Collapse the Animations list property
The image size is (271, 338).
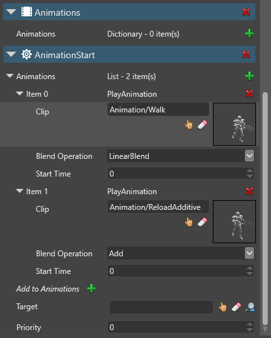(x=10, y=76)
